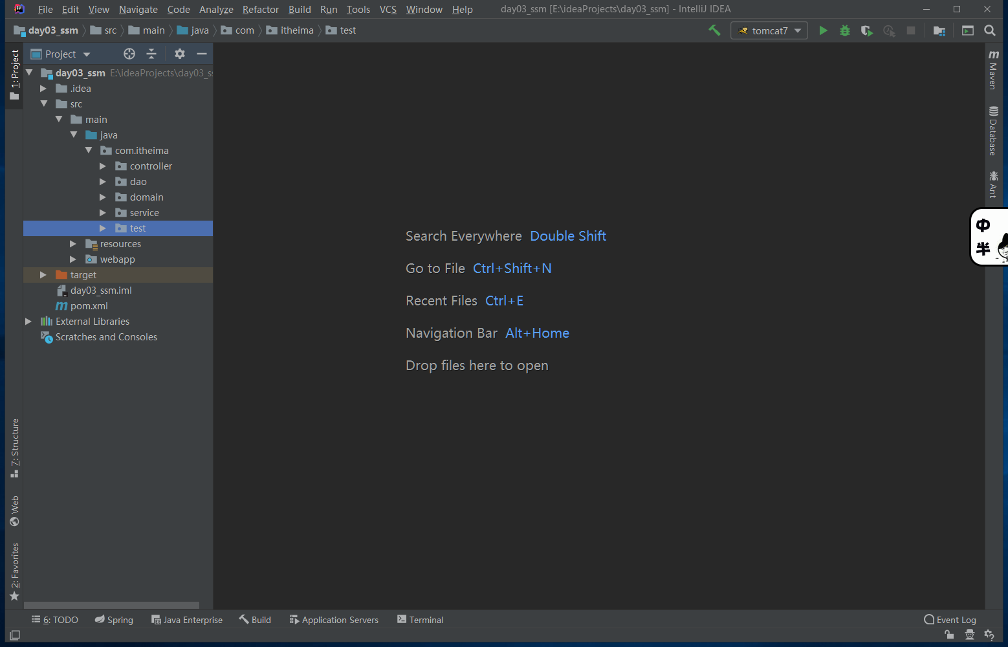This screenshot has width=1008, height=647.
Task: Open the Favorites side tab
Action: click(14, 572)
